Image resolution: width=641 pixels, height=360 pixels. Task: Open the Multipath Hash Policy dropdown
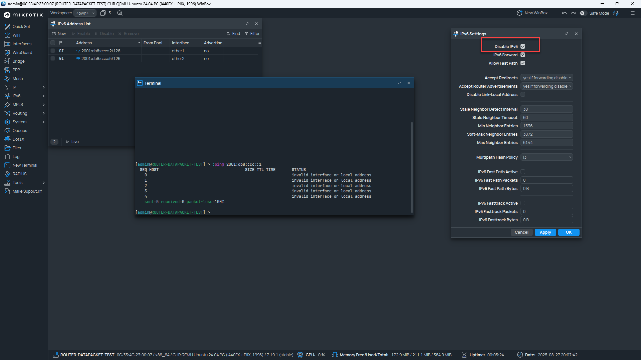coord(547,157)
